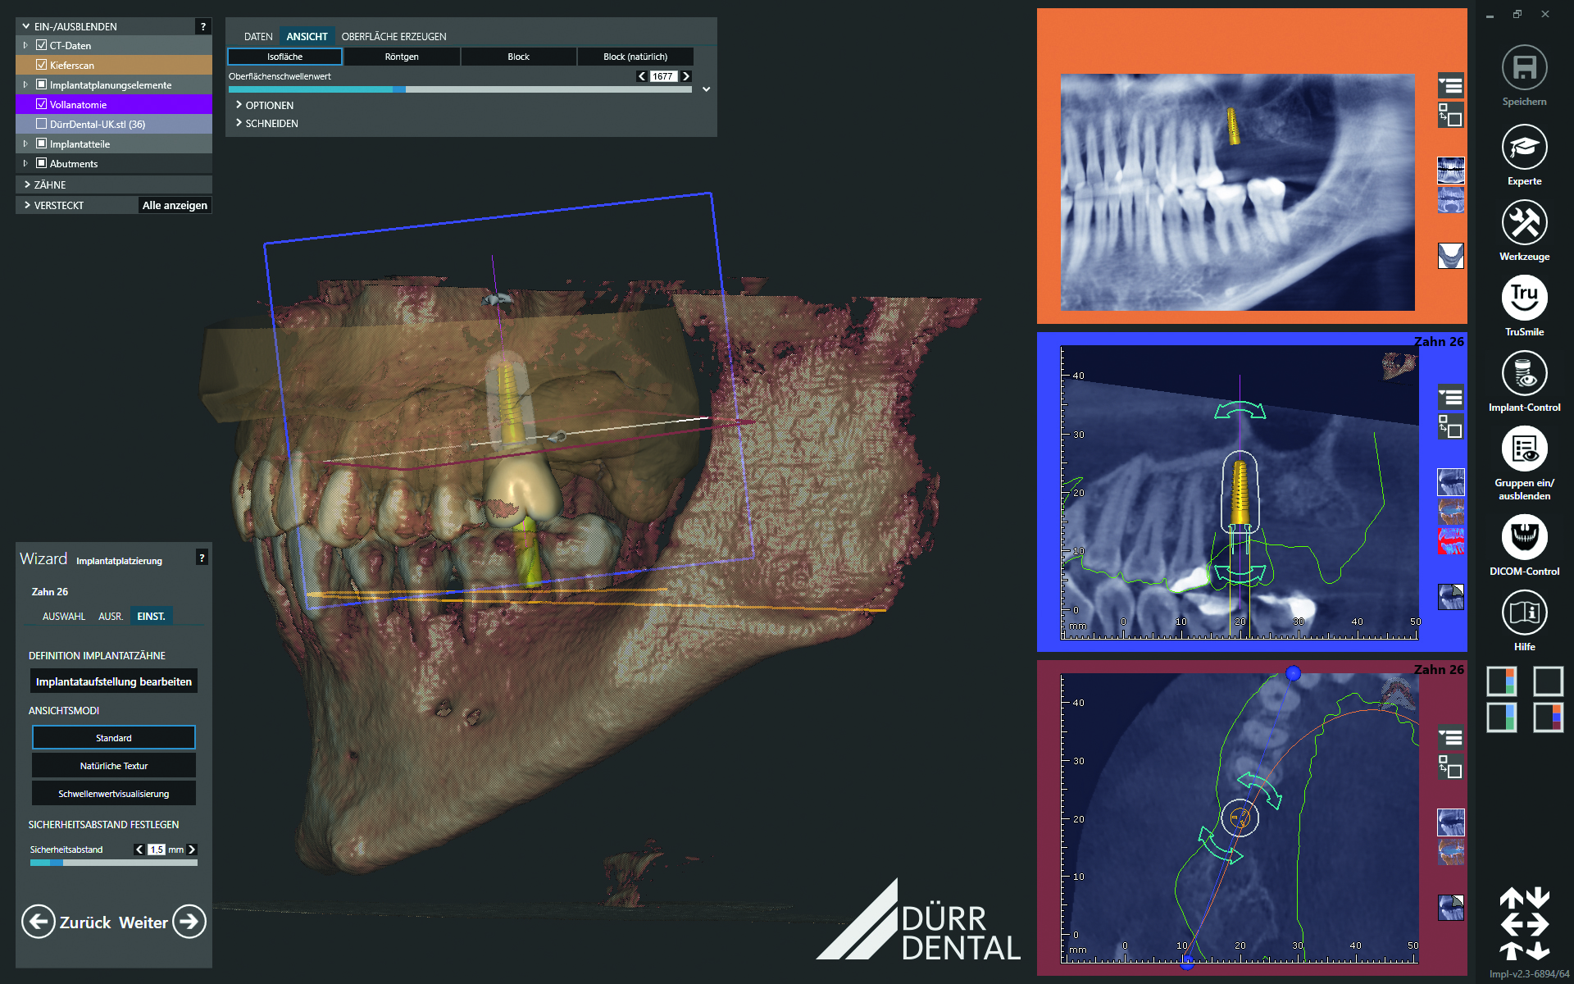
Task: Click maximize-view icon in panoramic view
Action: click(1450, 116)
